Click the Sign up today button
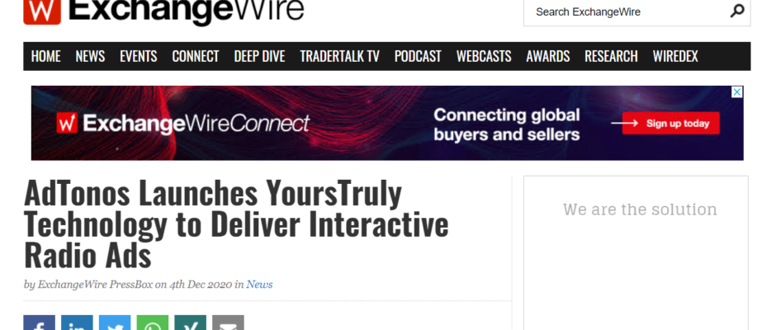Image resolution: width=776 pixels, height=330 pixels. coord(670,124)
